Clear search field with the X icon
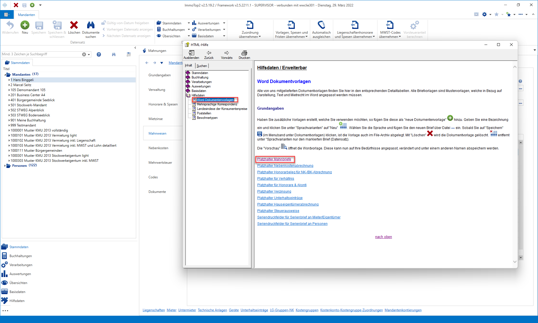538x323 pixels. point(84,54)
